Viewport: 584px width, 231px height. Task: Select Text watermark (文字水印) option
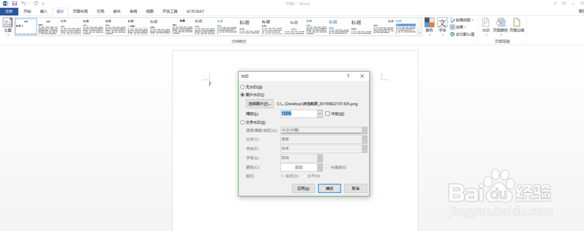243,123
